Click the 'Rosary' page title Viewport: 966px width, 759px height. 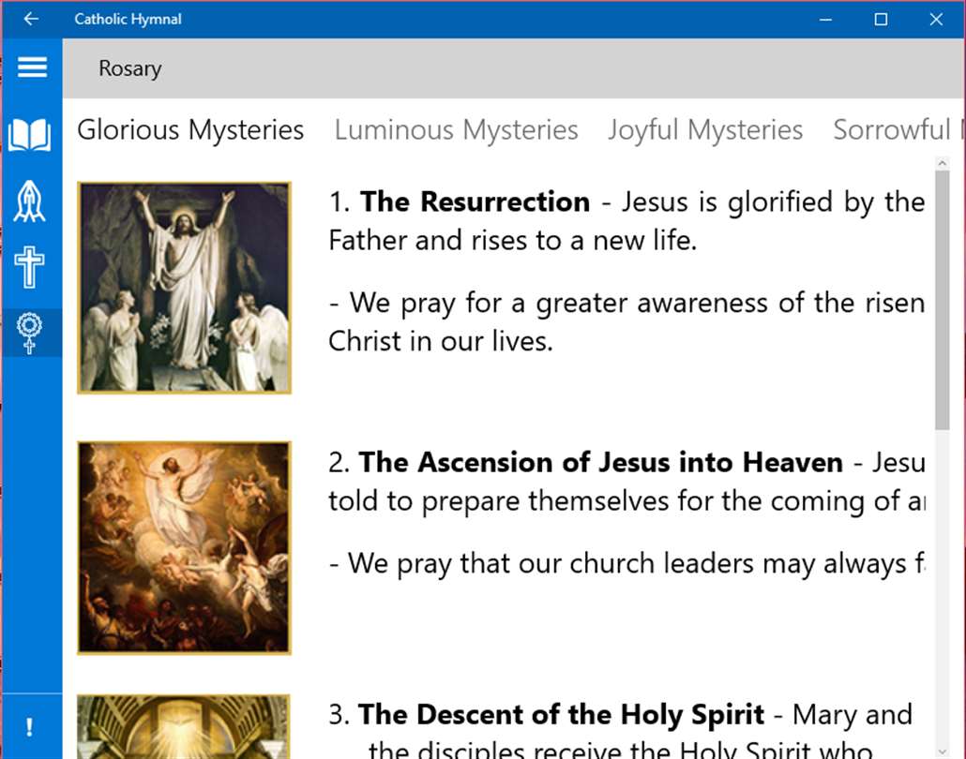(x=130, y=68)
